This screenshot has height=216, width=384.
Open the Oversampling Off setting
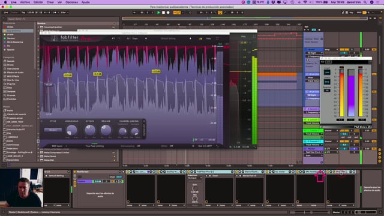point(131,146)
